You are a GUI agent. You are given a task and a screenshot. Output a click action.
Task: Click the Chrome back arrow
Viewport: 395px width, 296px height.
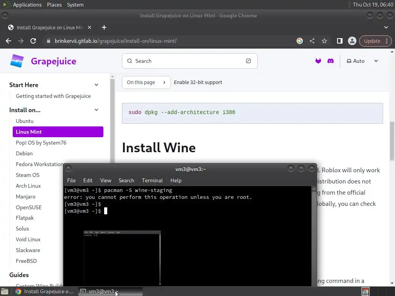8,41
